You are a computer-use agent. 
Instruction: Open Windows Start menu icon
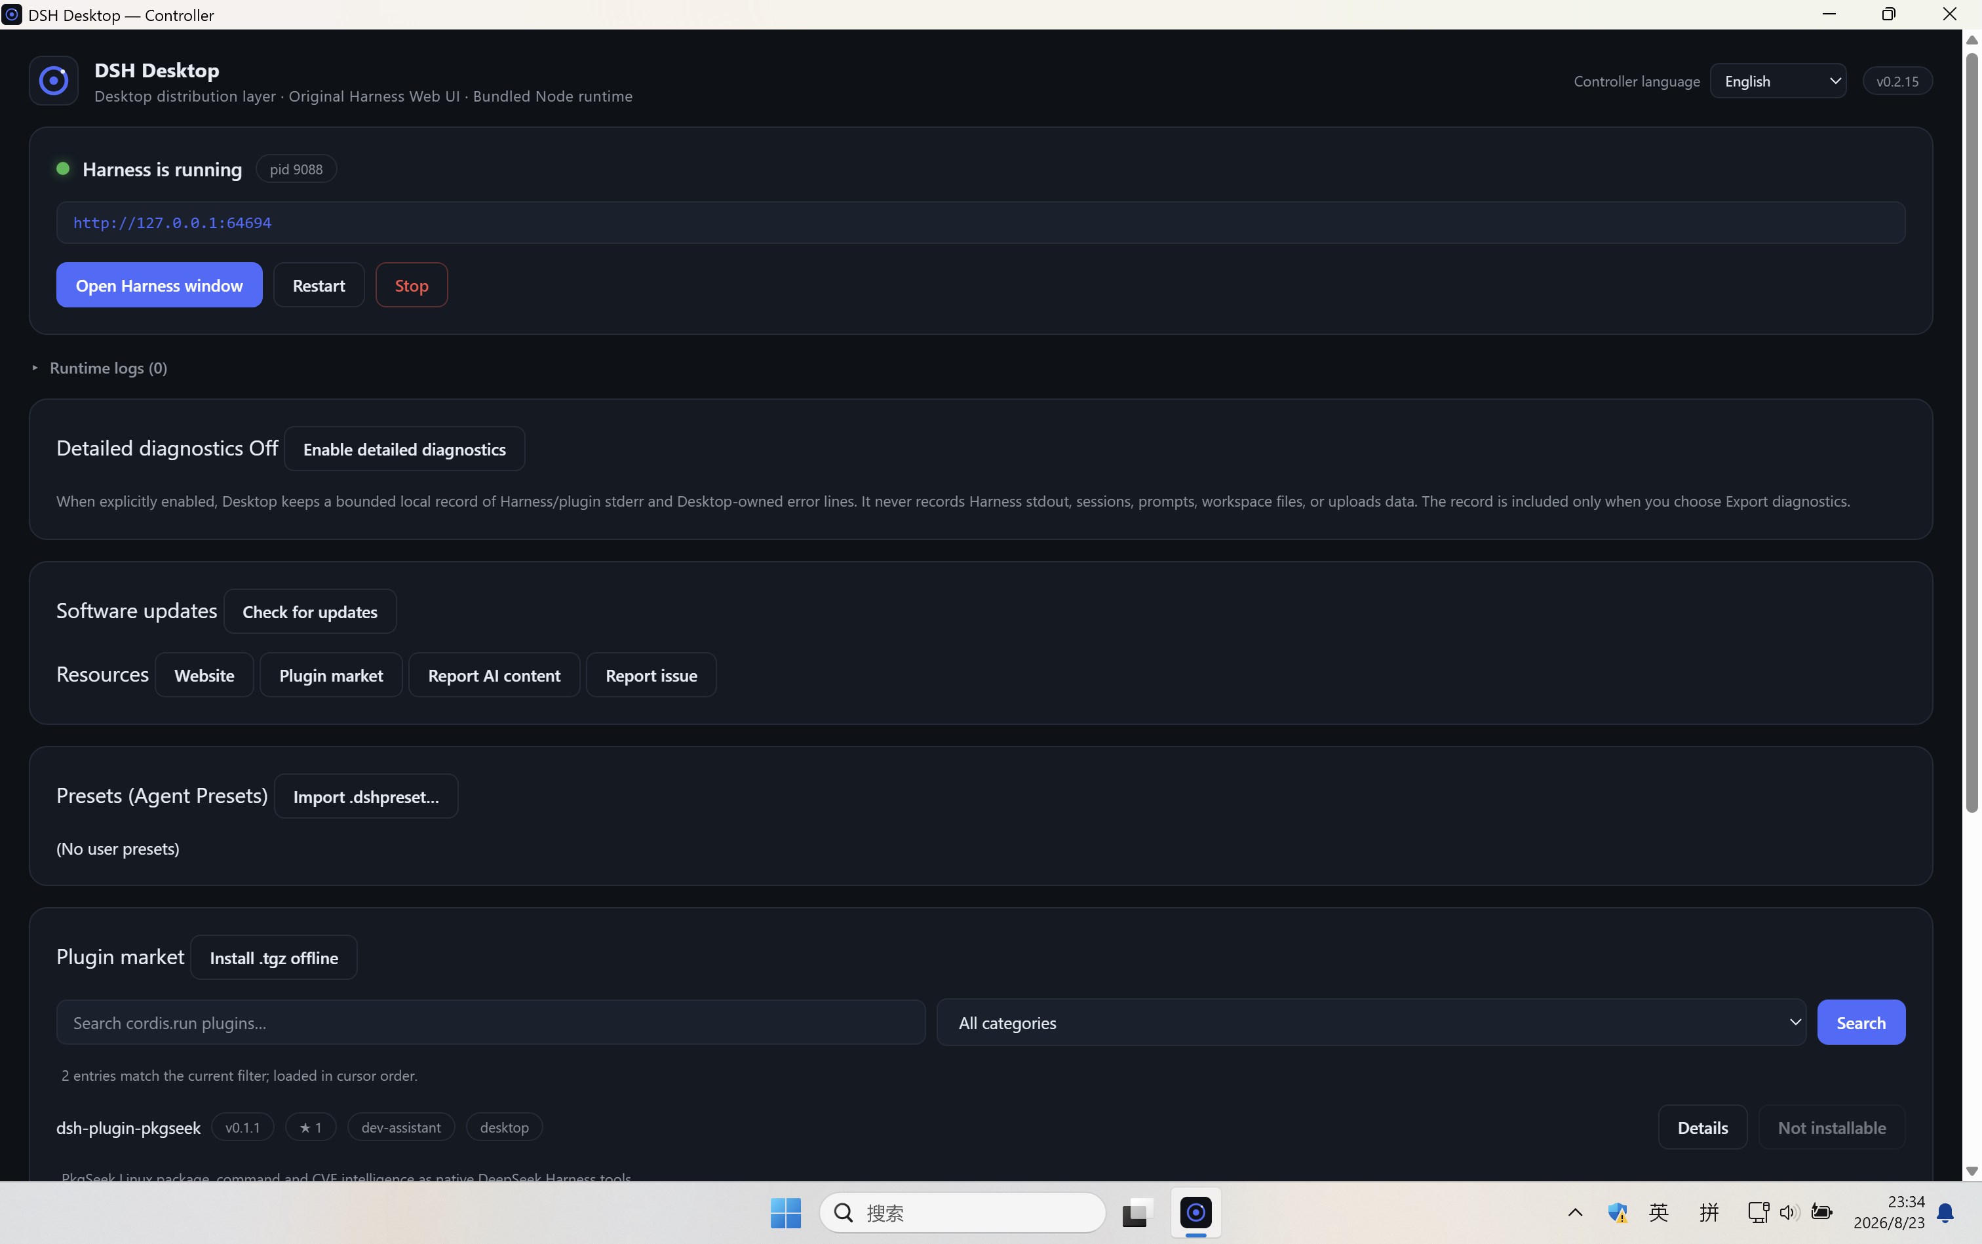(x=786, y=1213)
